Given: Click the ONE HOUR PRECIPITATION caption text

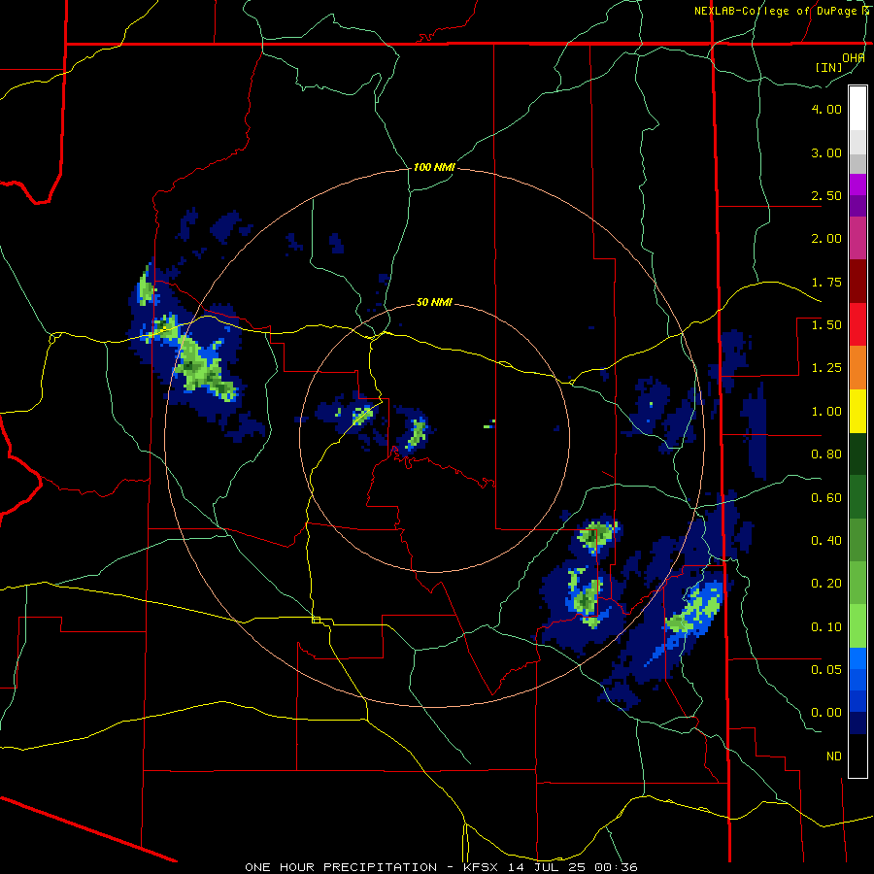Looking at the screenshot, I should 341,867.
